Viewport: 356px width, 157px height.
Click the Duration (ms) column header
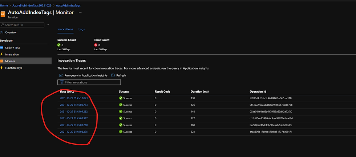[x=199, y=92]
